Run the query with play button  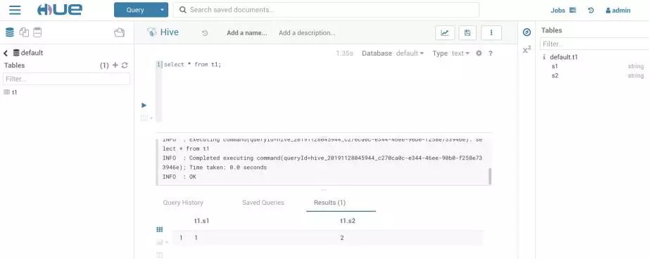(144, 105)
